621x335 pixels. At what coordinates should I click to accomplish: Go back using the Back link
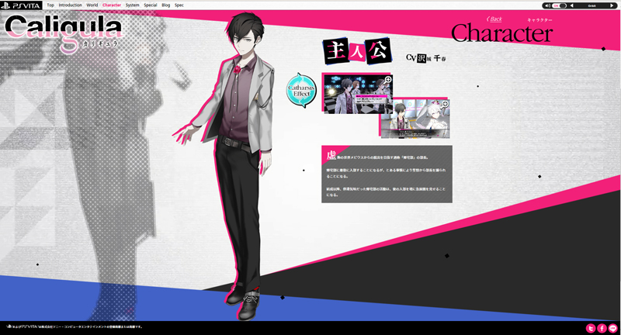click(x=494, y=19)
